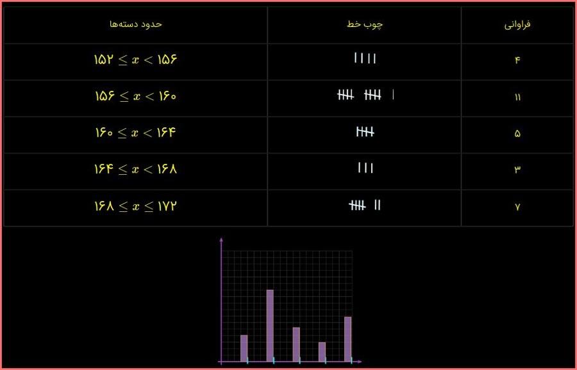This screenshot has height=370, width=577.
Task: Click the three tally strokes in 164–168 row
Action: coord(365,169)
